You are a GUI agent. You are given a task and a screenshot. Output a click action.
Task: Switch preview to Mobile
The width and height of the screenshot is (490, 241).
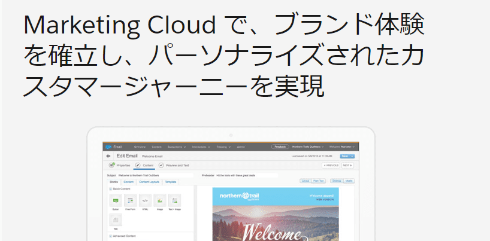coord(349,181)
